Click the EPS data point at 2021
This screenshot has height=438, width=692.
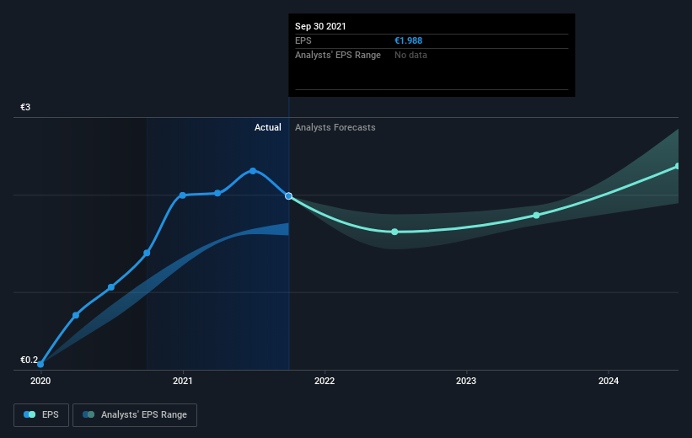coord(183,195)
